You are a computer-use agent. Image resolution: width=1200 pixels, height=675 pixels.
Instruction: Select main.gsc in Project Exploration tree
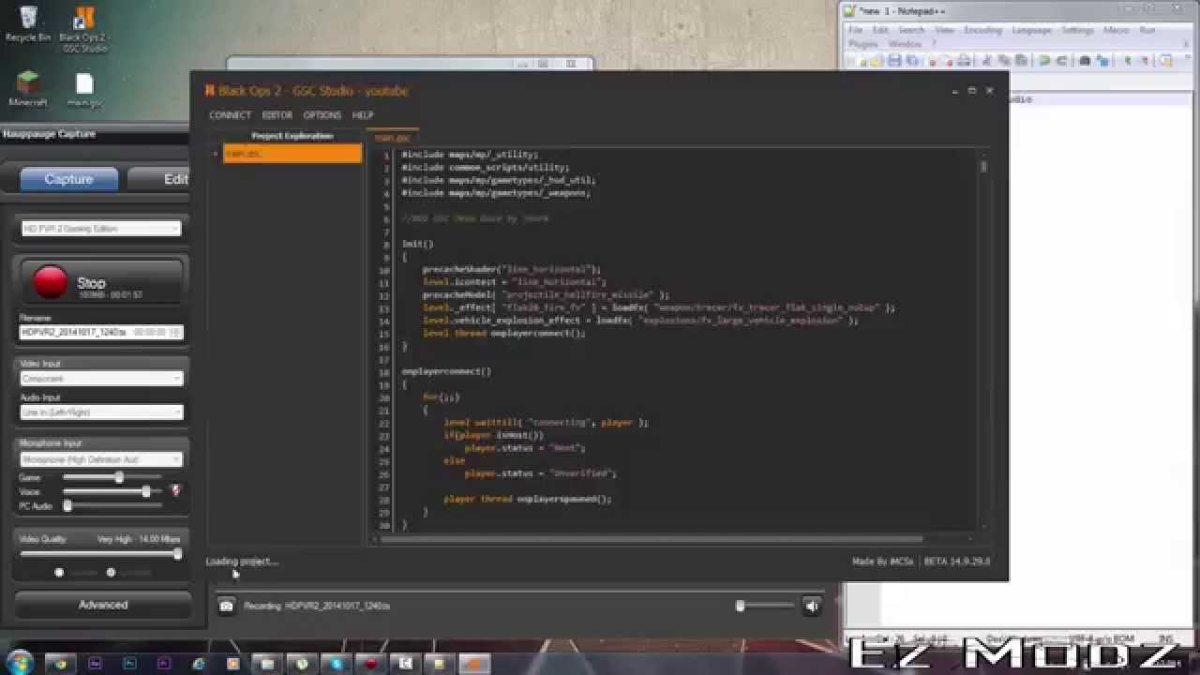(x=292, y=154)
